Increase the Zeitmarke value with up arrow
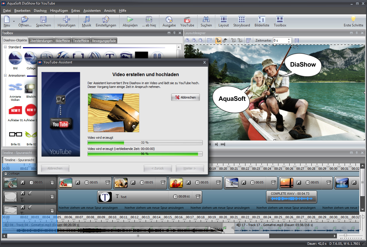The height and width of the screenshot is (247, 367). (x=289, y=39)
